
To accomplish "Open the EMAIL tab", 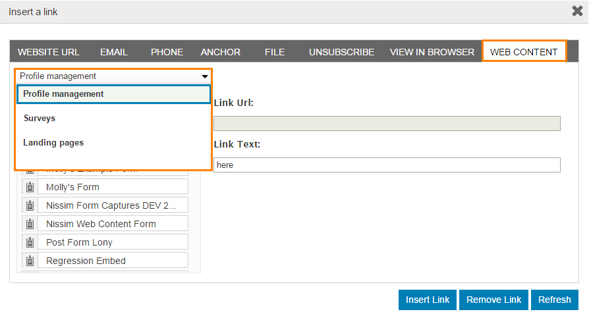I will click(x=114, y=52).
